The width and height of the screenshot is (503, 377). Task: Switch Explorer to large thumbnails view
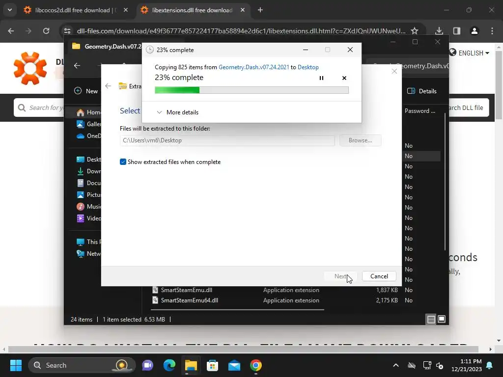(x=442, y=319)
